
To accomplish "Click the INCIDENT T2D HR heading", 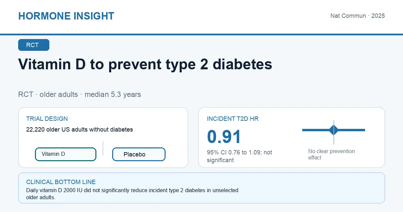I will click(233, 119).
